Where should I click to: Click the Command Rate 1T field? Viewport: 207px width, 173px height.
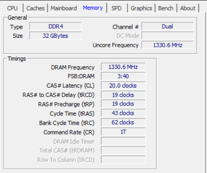[123, 132]
